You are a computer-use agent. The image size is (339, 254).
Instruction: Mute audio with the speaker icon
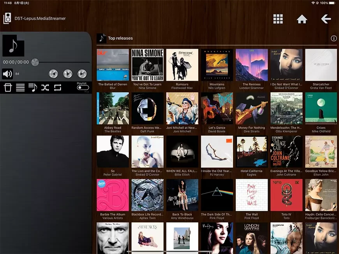click(x=7, y=73)
